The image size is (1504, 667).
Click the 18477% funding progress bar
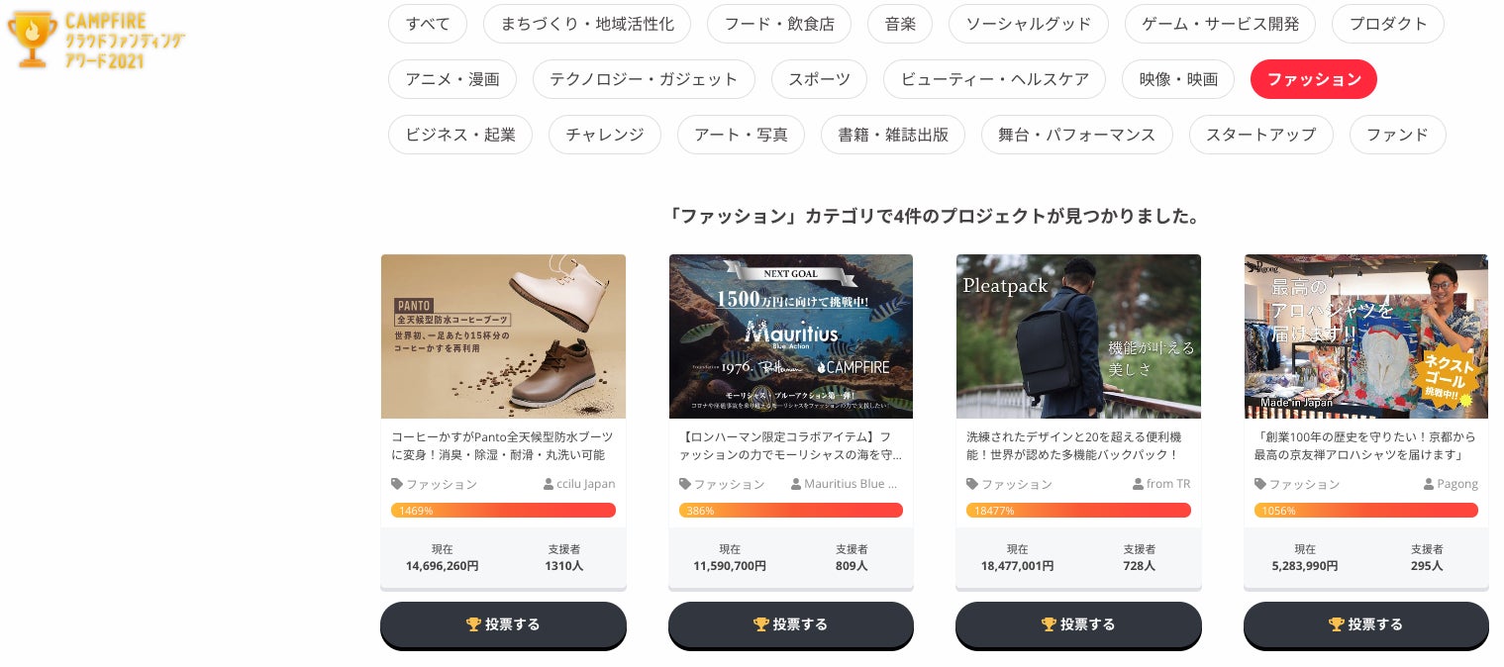[x=1078, y=511]
